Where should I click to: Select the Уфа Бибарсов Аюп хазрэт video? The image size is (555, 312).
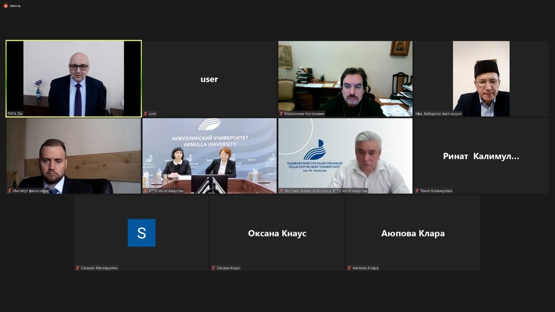tap(481, 78)
